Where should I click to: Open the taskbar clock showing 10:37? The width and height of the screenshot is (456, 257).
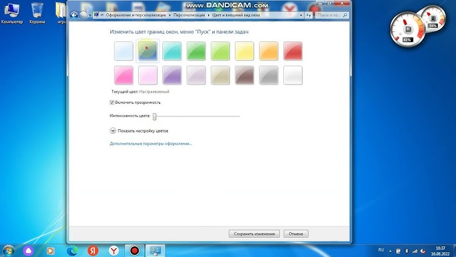(x=440, y=251)
